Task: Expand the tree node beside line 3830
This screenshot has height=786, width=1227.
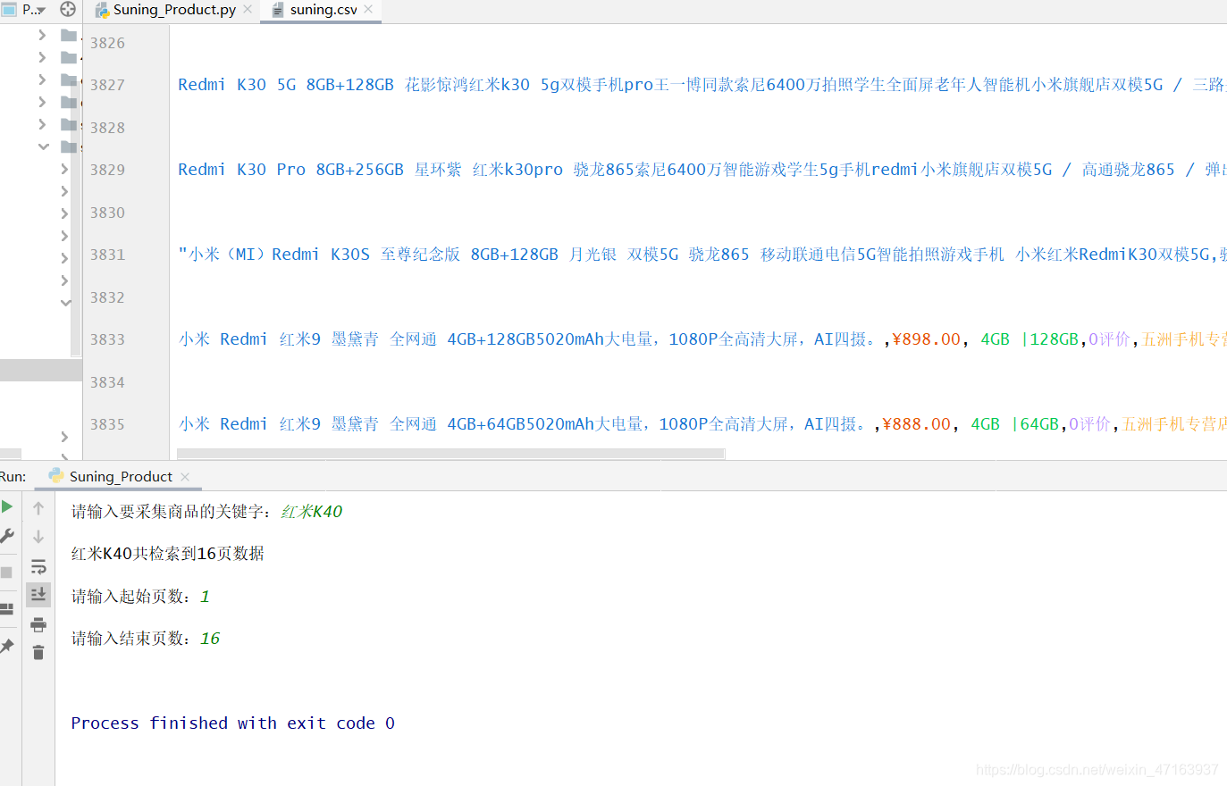Action: coord(64,213)
